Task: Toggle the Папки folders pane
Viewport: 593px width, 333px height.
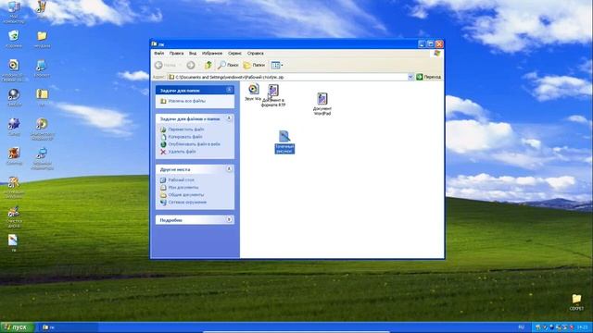Action: click(254, 65)
